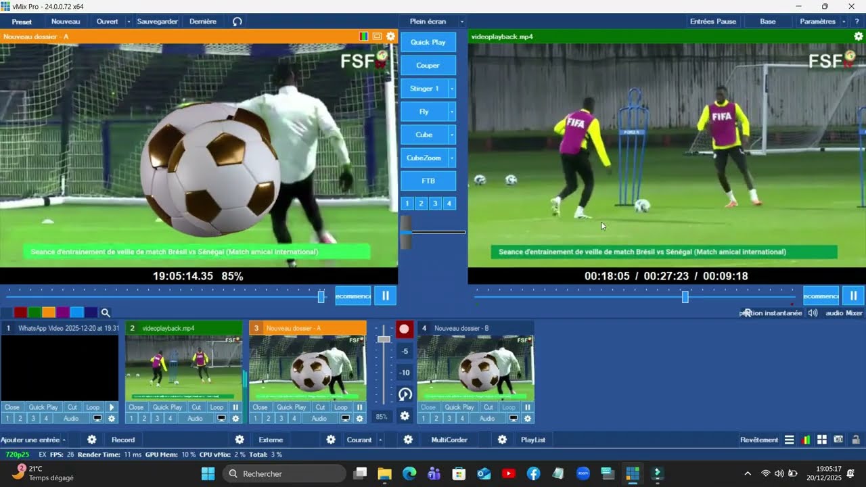Expand the Ouvert dropdown arrow
Viewport: 866px width, 487px height.
tap(129, 22)
